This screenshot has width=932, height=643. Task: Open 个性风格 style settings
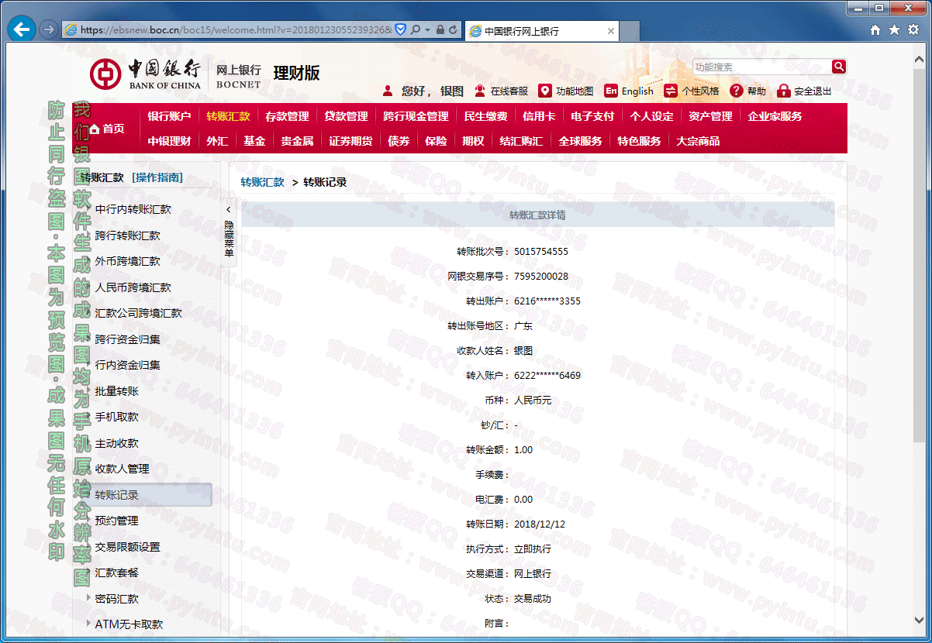tap(692, 91)
